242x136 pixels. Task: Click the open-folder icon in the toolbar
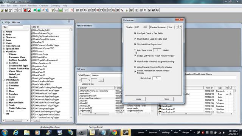click(2, 10)
